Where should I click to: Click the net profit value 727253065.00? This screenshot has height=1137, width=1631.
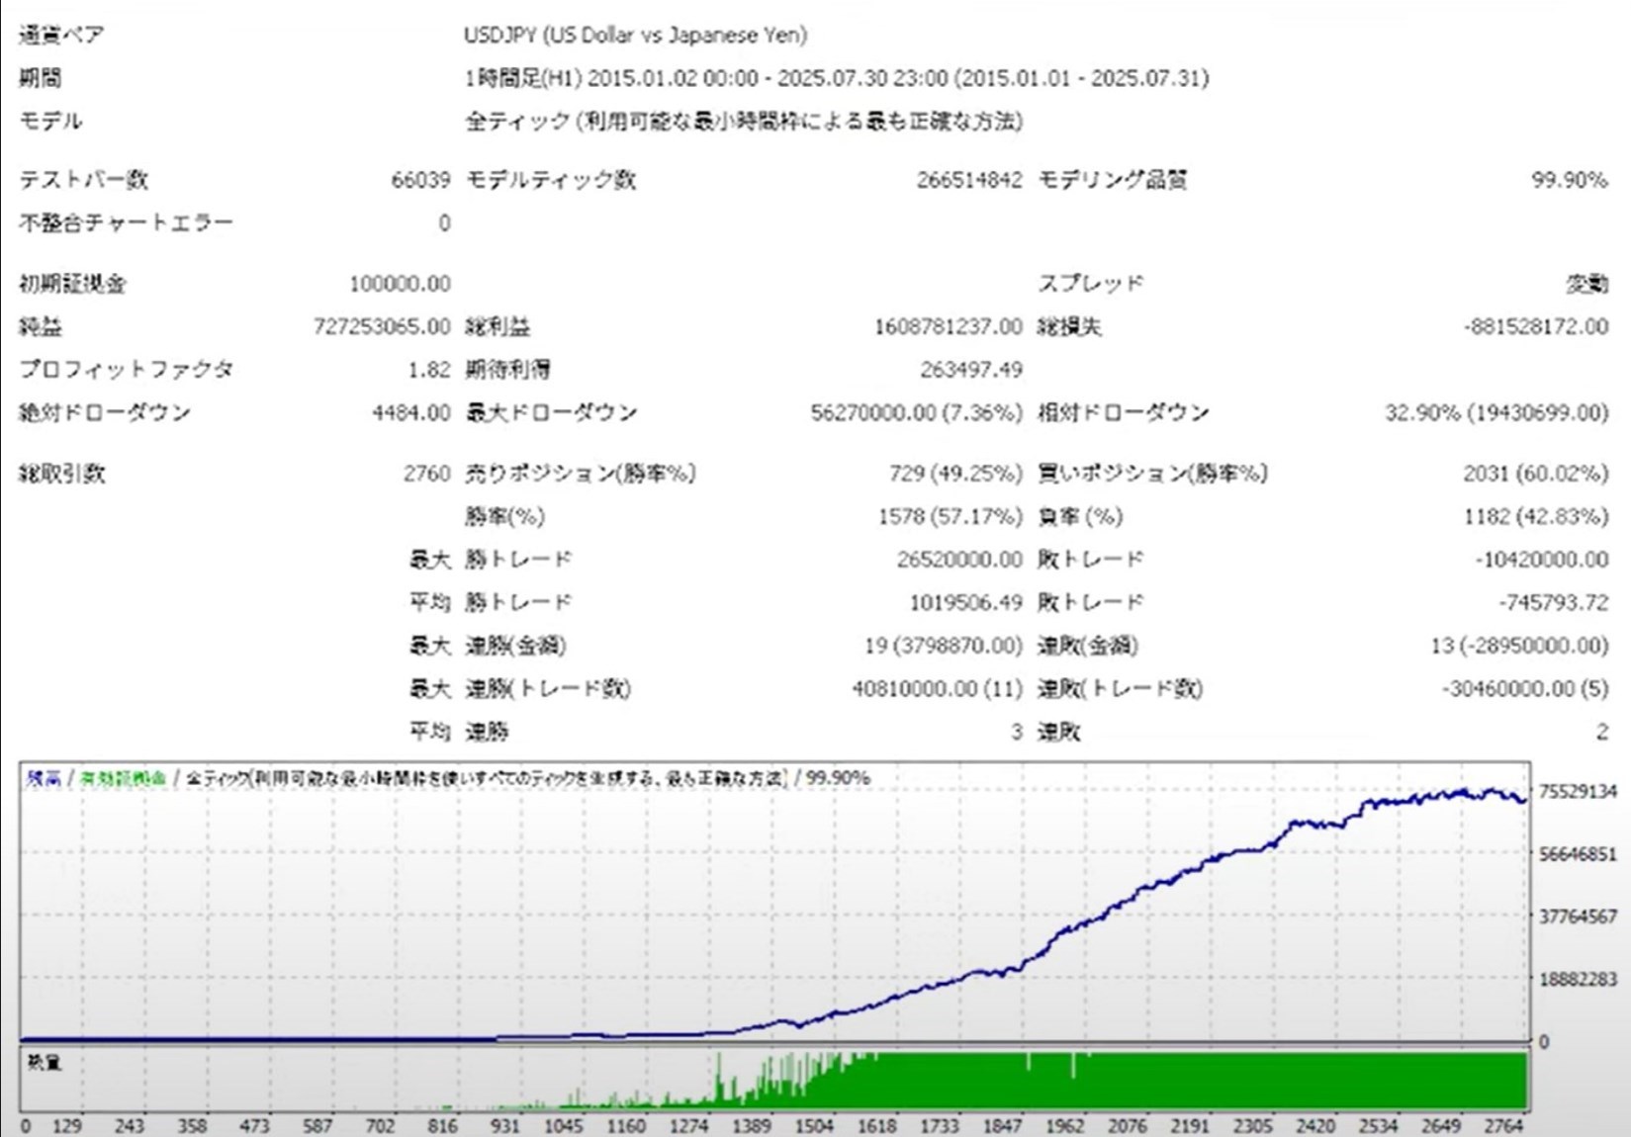(382, 327)
